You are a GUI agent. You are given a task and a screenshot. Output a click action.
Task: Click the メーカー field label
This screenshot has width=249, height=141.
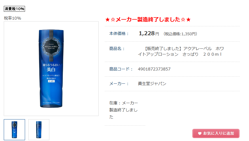[x=119, y=84]
